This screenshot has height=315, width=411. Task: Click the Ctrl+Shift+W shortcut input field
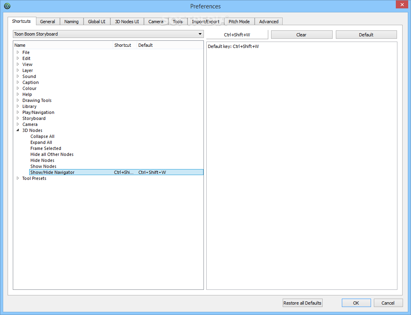[237, 35]
